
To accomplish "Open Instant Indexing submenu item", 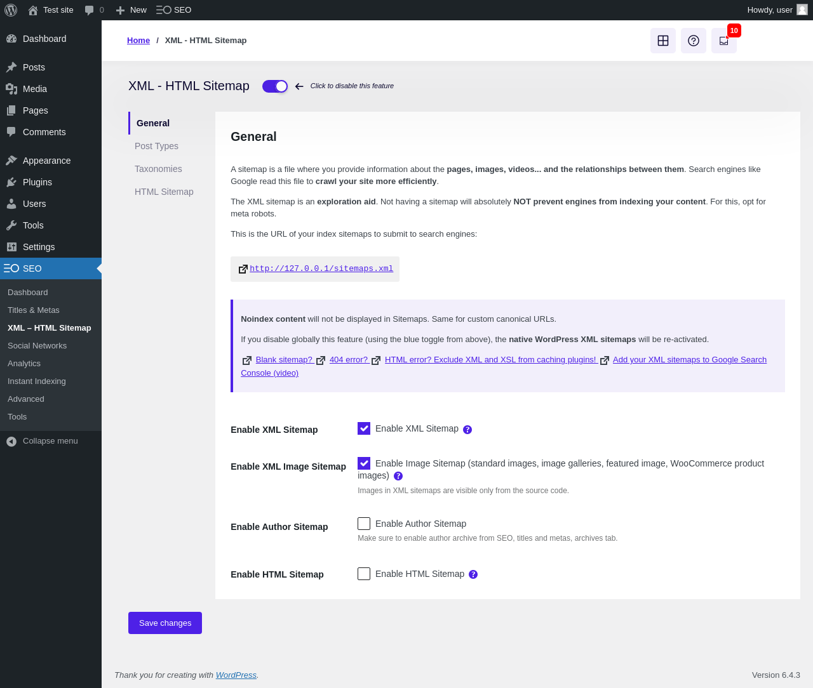I will tap(51, 381).
